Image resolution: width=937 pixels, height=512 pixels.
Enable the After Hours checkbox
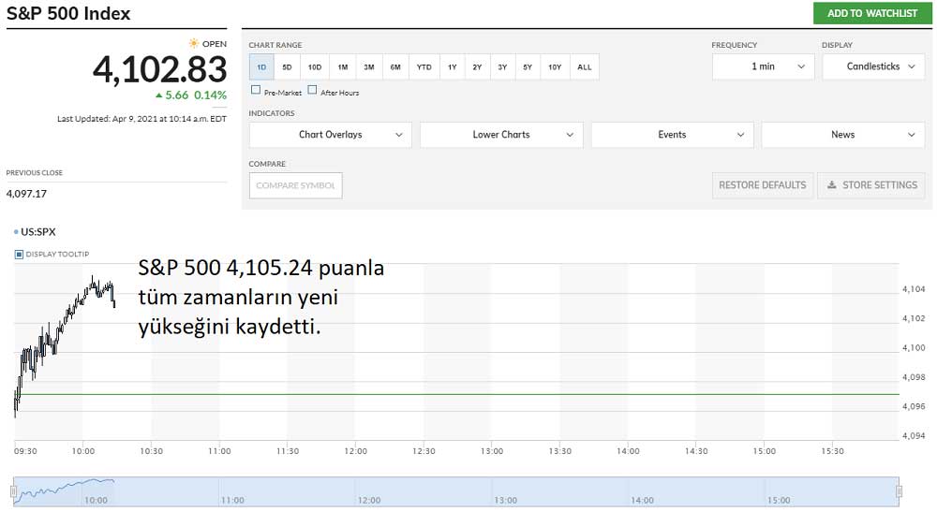312,90
